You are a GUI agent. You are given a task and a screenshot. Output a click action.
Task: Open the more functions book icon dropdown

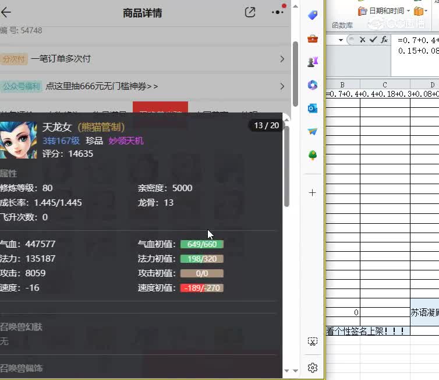coord(420,11)
